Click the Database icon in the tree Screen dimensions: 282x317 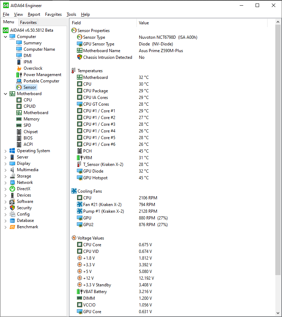click(x=12, y=220)
